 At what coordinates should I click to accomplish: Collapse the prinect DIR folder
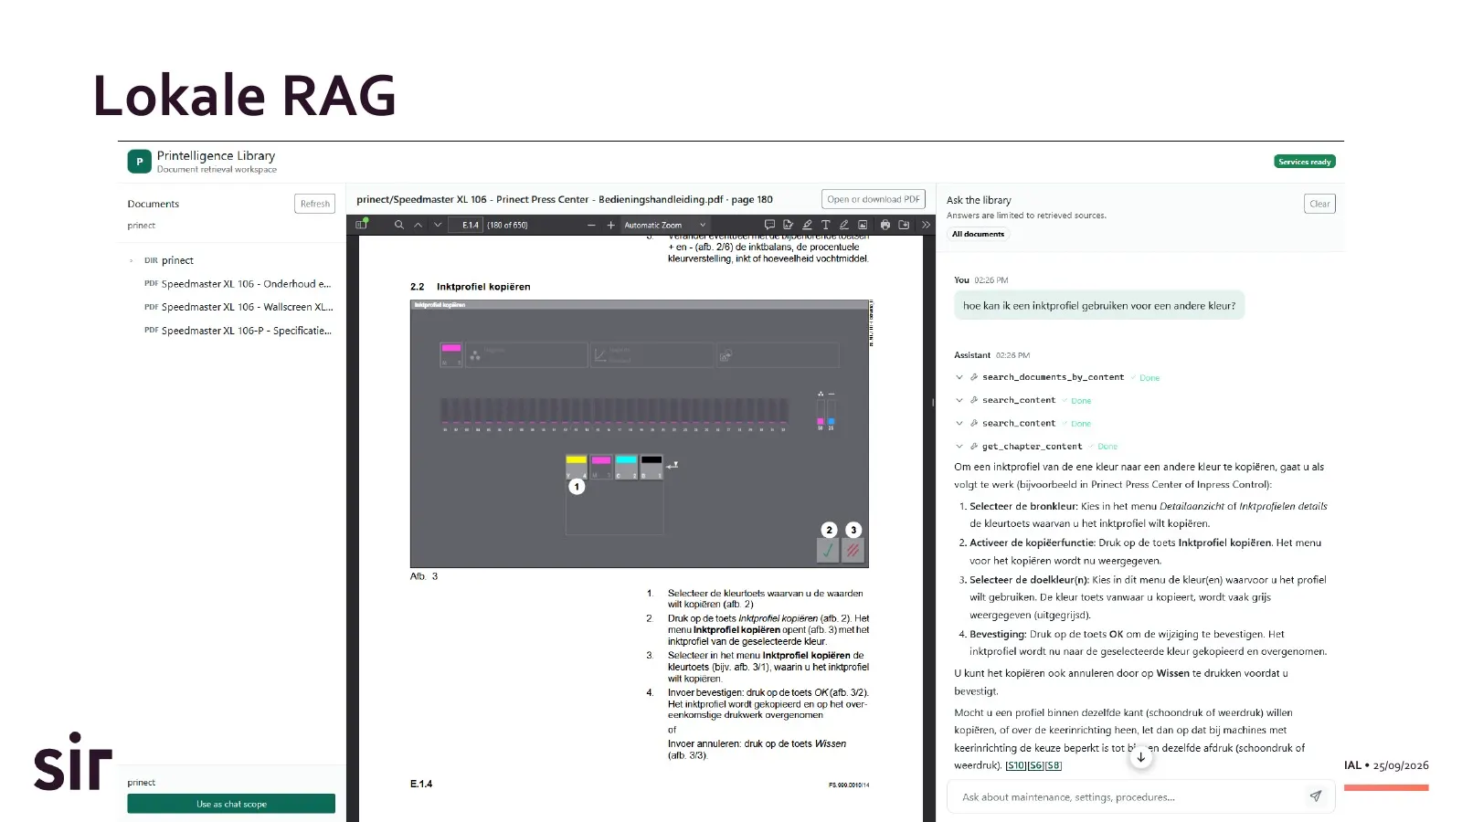point(132,260)
